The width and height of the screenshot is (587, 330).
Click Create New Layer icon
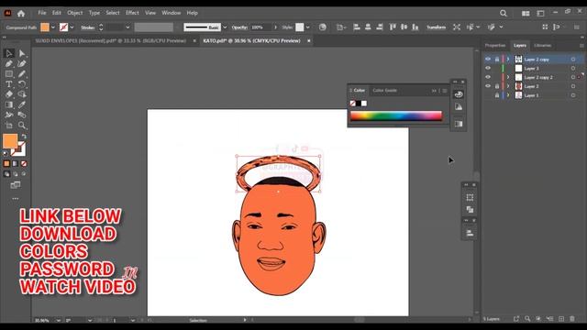click(x=561, y=319)
